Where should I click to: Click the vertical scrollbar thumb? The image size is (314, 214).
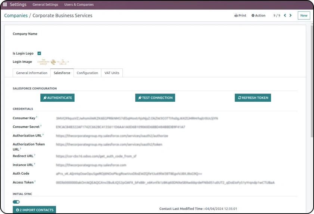click(x=312, y=81)
